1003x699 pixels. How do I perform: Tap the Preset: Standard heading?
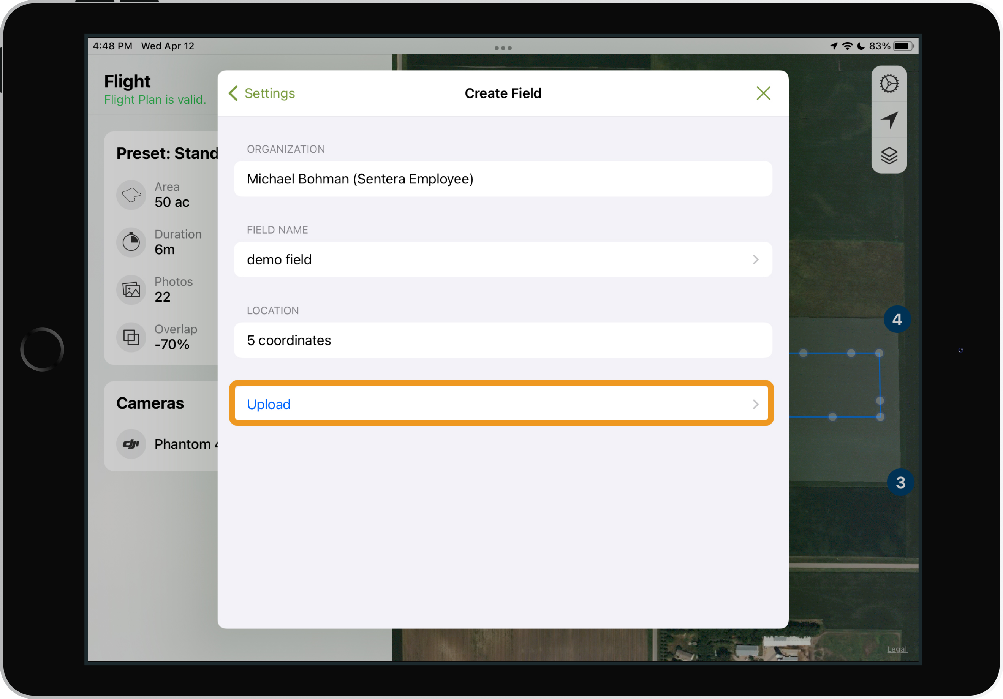tap(167, 153)
